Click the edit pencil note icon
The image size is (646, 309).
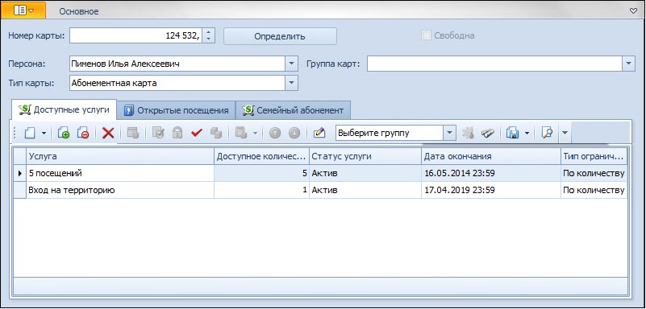click(319, 133)
